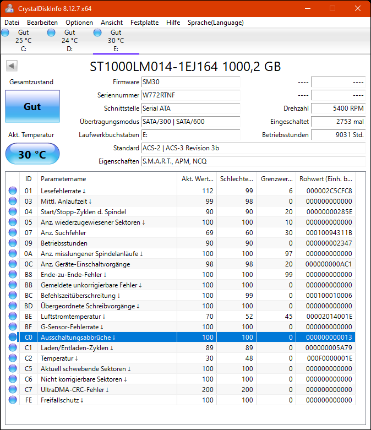Switch to drive D: showing 24 °C

tap(70, 41)
